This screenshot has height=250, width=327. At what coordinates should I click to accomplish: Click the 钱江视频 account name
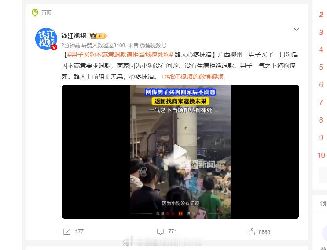pyautogui.click(x=74, y=36)
